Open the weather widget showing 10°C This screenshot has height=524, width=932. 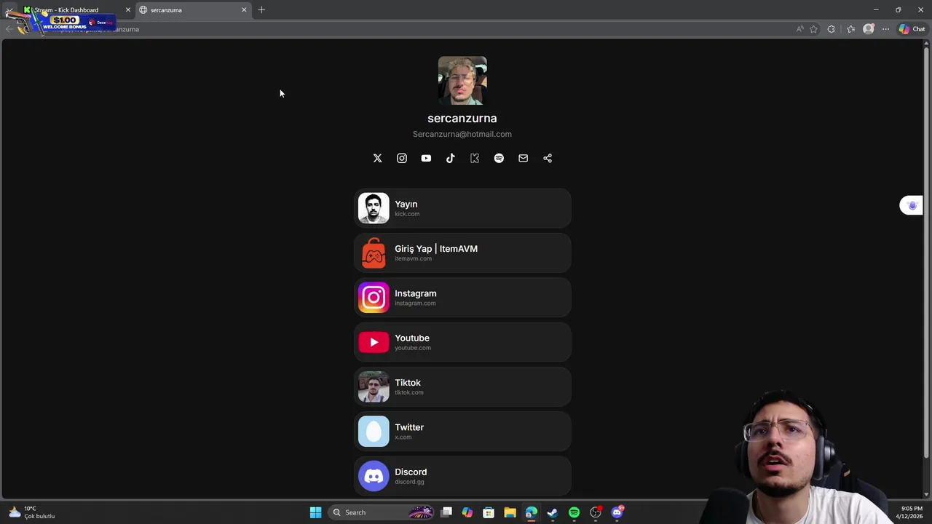click(31, 512)
